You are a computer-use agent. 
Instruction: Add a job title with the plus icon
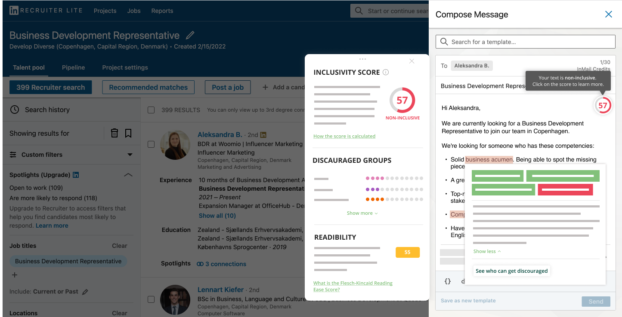click(x=14, y=275)
